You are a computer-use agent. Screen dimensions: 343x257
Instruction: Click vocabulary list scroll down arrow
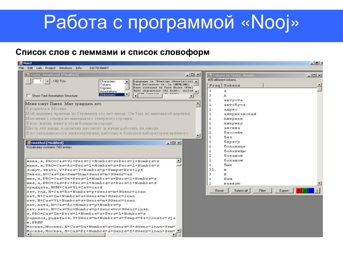(179, 231)
